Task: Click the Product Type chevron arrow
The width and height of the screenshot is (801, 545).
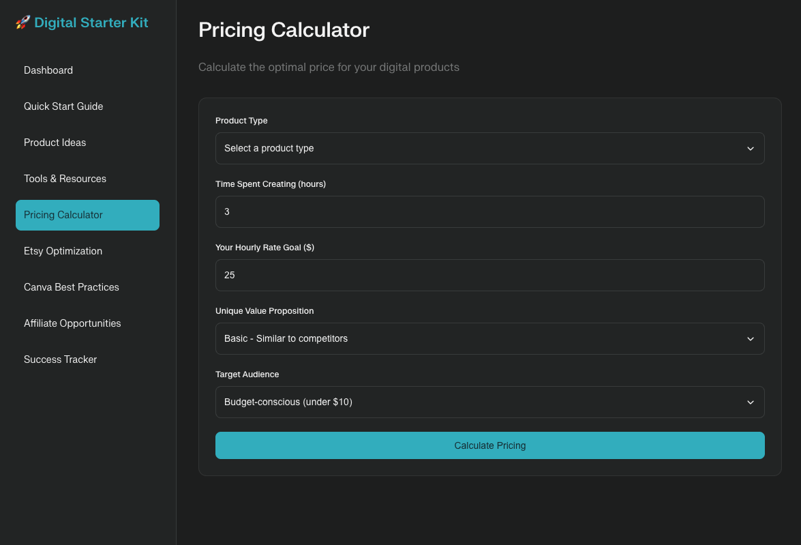Action: [751, 149]
